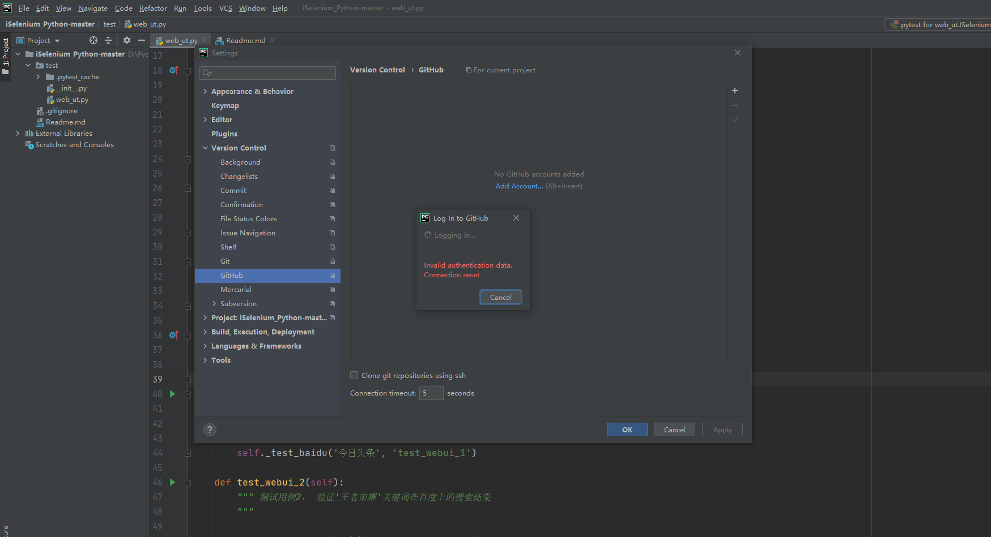
Task: Open Project panel gear settings icon
Action: pos(127,40)
